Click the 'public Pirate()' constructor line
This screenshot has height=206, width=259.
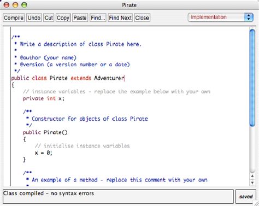(x=45, y=132)
